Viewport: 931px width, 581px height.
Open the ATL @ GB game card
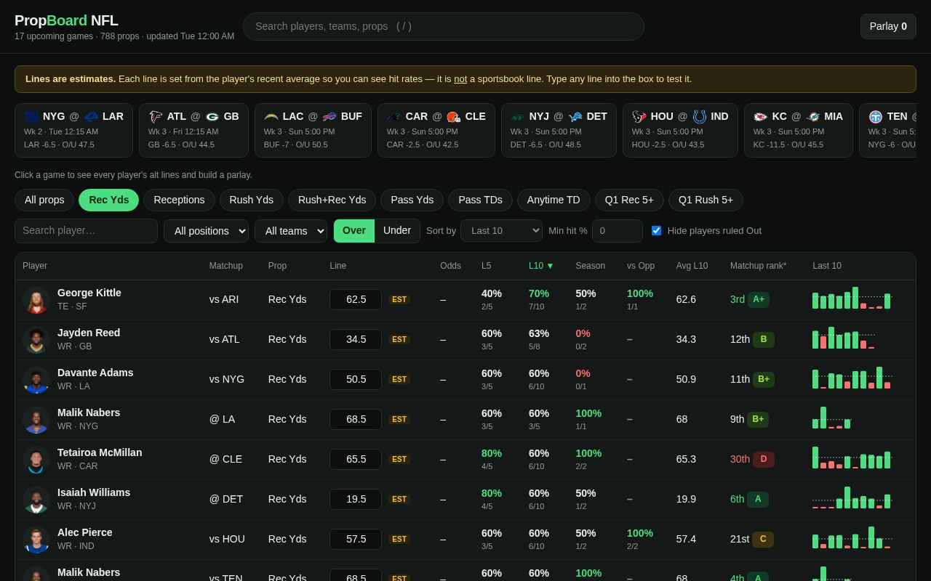[193, 130]
